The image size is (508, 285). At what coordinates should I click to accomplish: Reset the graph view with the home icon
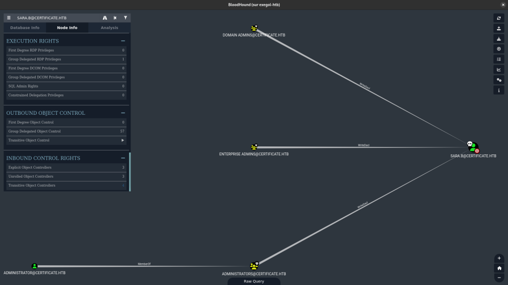[x=499, y=268]
